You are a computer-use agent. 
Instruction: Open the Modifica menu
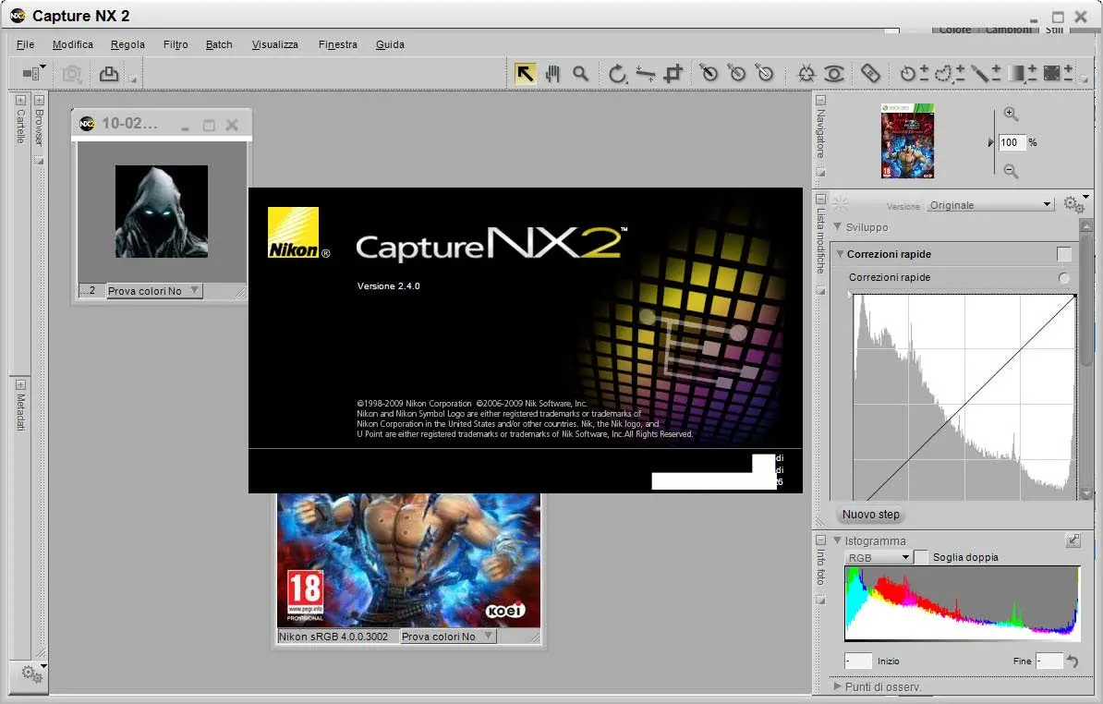[72, 44]
